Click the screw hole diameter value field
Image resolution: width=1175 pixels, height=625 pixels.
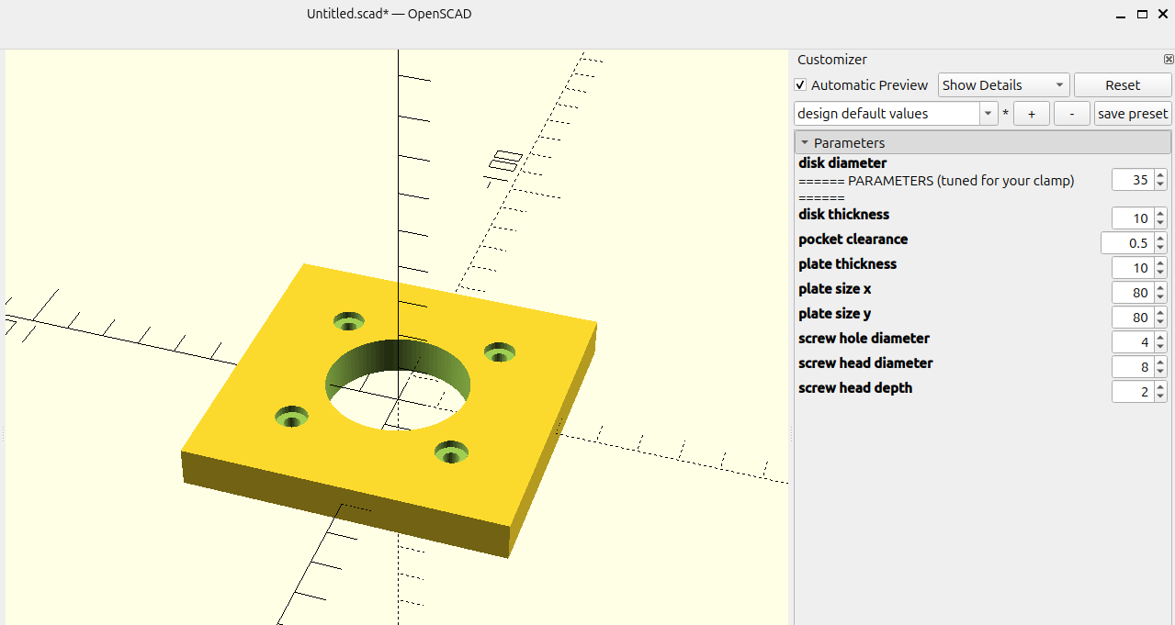click(x=1133, y=342)
